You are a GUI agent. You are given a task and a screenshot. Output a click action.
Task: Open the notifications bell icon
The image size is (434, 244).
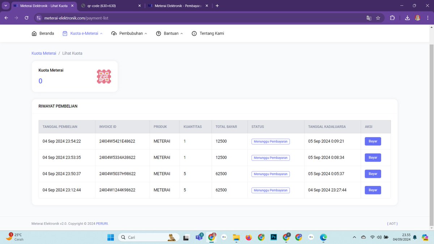[415, 237]
